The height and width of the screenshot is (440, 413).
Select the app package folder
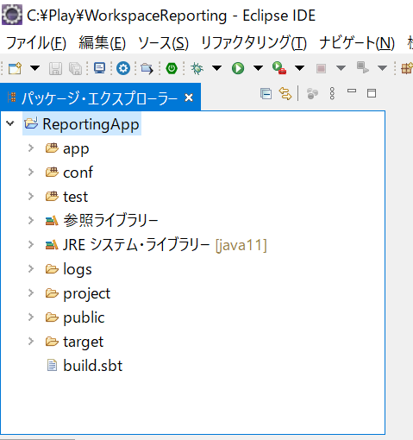click(67, 148)
